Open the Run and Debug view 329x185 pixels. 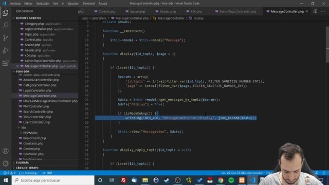6,50
